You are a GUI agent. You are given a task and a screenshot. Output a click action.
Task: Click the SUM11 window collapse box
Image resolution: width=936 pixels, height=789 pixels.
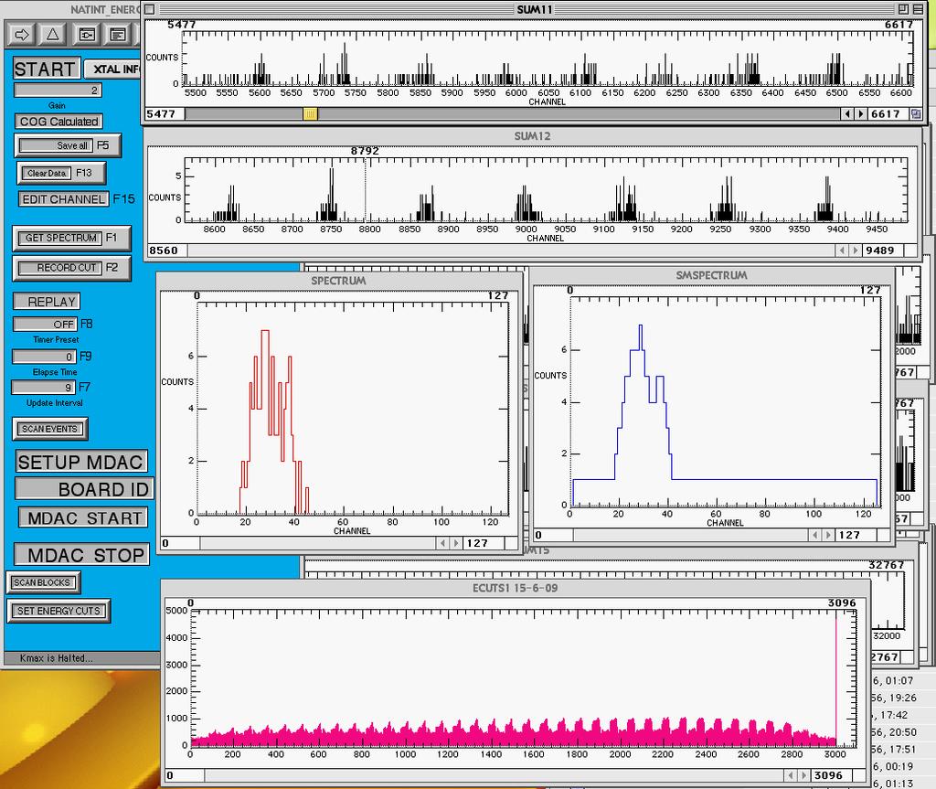coord(918,9)
